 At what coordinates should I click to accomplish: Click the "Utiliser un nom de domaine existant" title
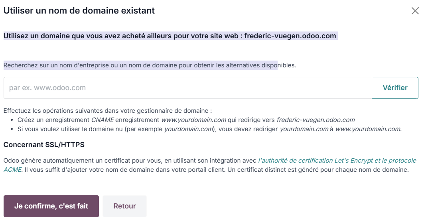click(x=79, y=11)
